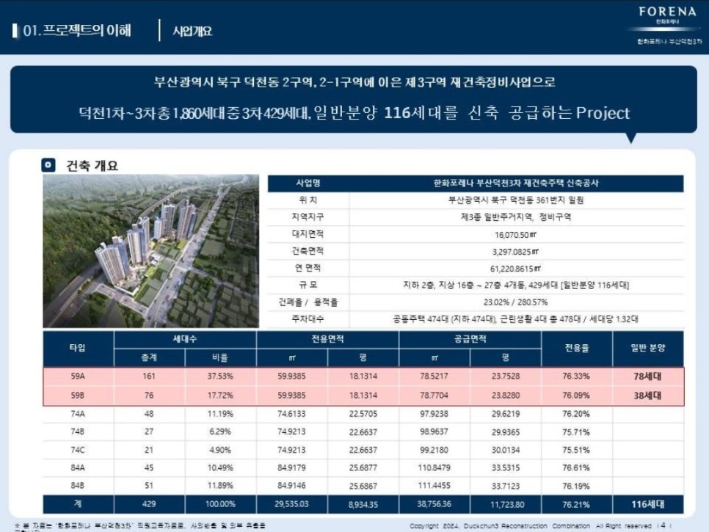Click the '74C' type cell
Screen dimensions: 709x532
point(78,451)
